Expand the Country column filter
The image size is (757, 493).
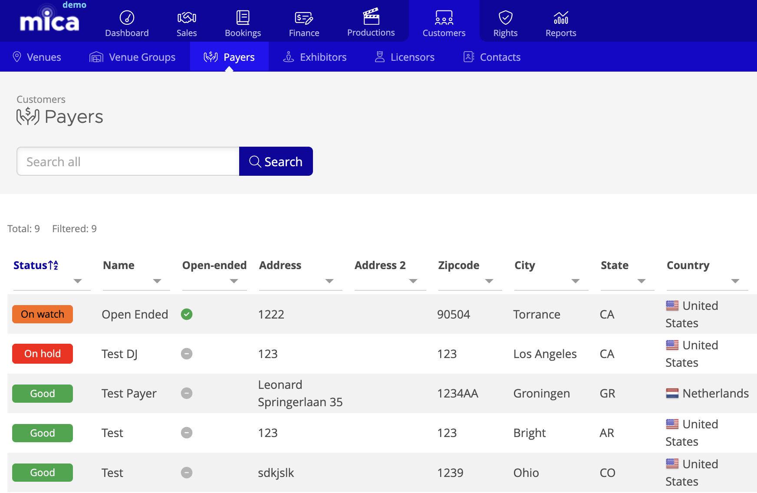[735, 281]
